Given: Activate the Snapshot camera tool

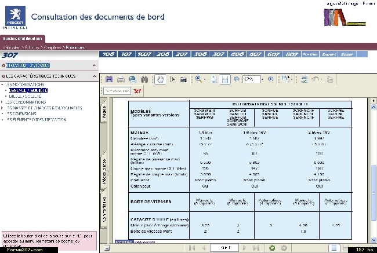Looking at the screenshot, I should tap(183, 79).
